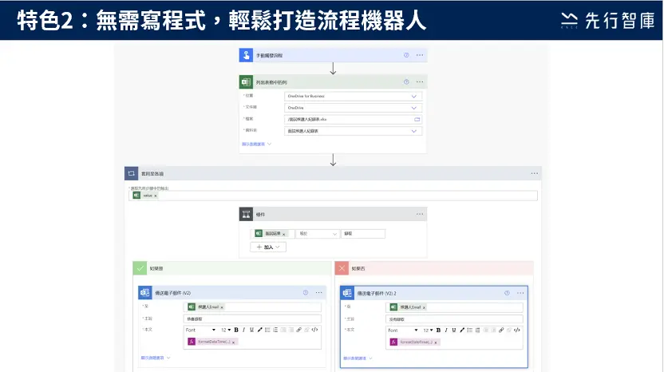Click the loop output selection field
The image size is (664, 372).
pyautogui.click(x=334, y=196)
